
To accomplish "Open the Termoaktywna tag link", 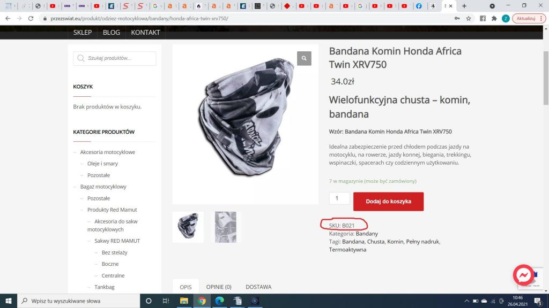I will 347,250.
